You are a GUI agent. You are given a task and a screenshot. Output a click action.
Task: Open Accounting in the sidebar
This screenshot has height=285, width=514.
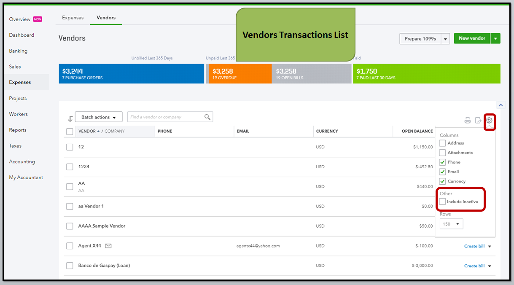[22, 161]
